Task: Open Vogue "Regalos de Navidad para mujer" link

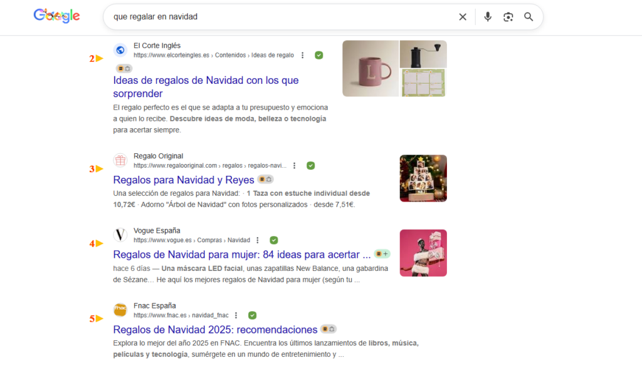Action: tap(241, 255)
